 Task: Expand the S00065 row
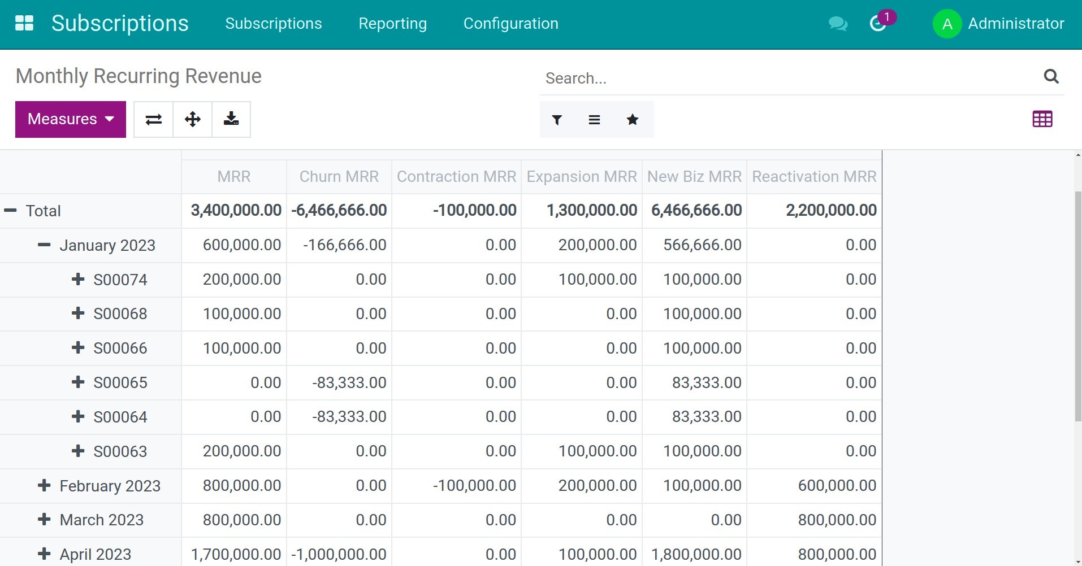78,382
